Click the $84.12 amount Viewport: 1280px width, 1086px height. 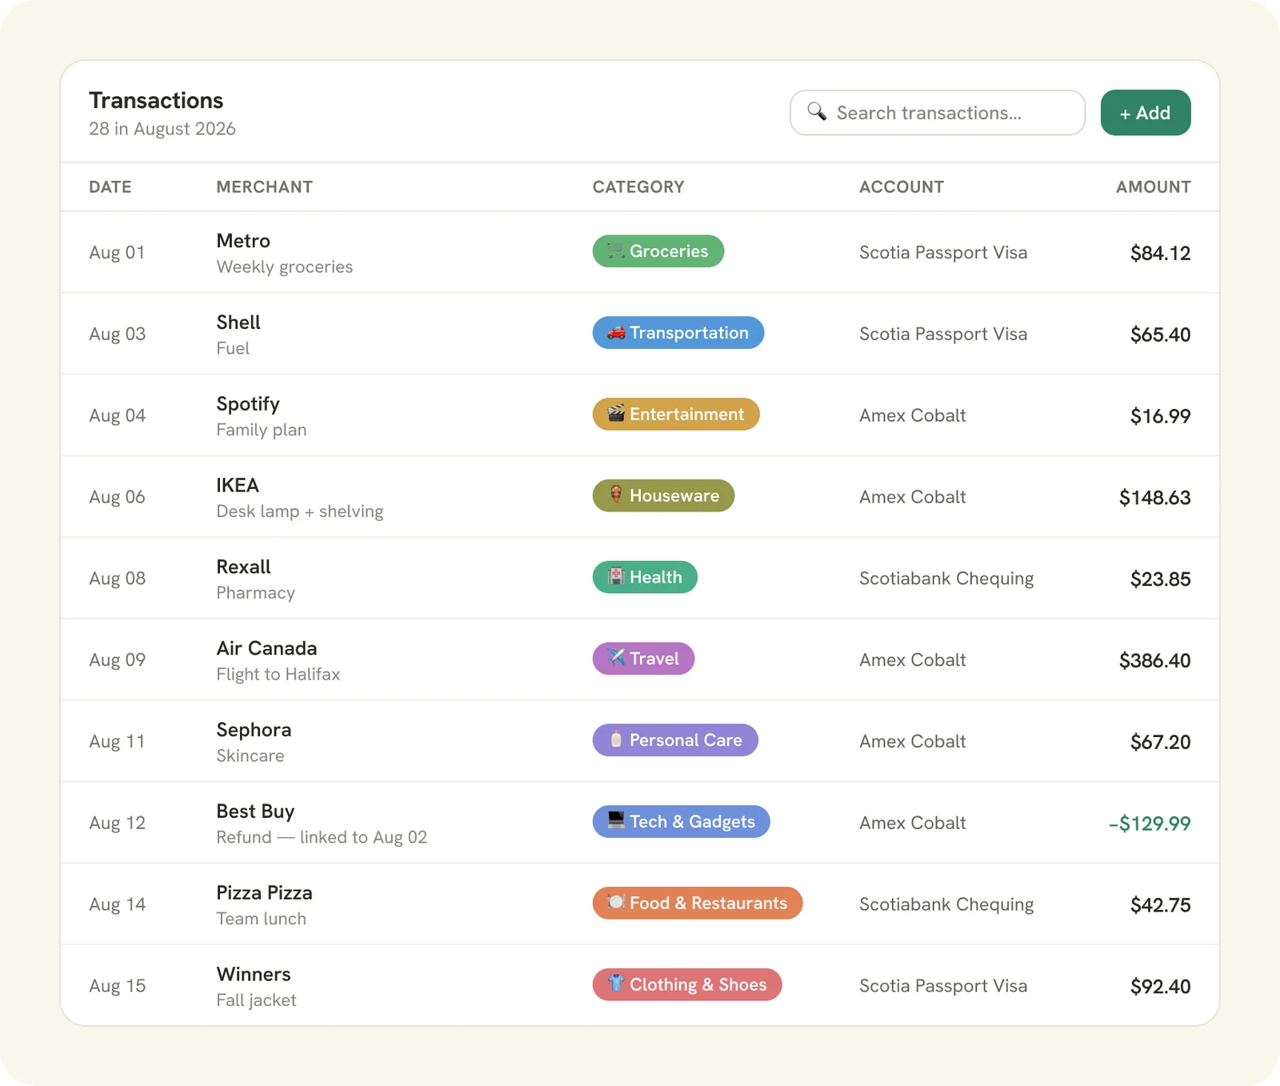[x=1160, y=254]
